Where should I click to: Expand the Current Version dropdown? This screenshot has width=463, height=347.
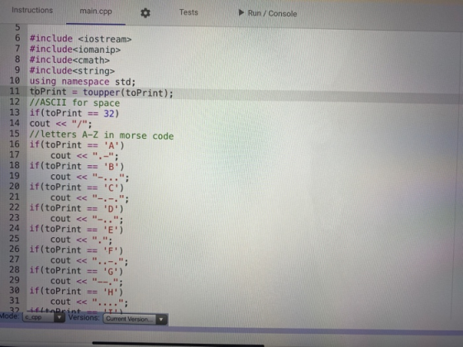(136, 319)
